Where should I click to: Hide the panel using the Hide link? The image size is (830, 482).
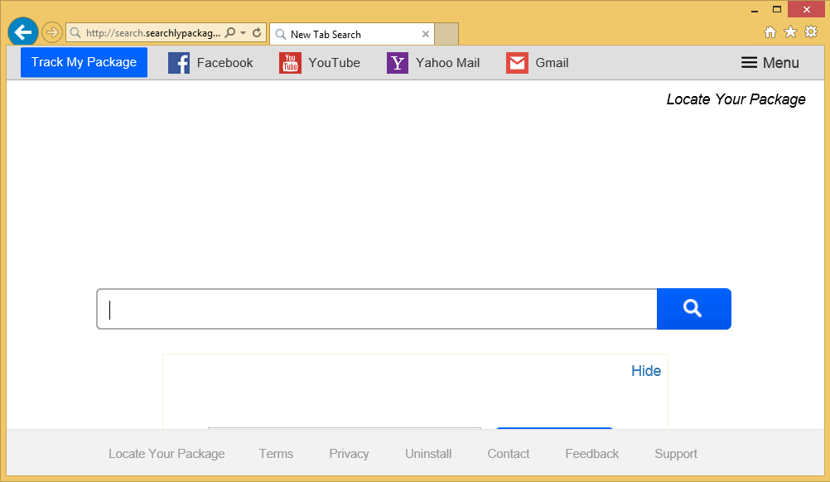click(x=645, y=371)
